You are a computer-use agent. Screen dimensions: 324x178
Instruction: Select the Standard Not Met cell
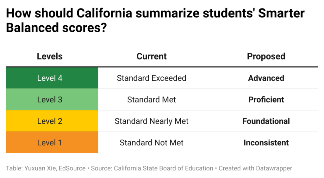tap(152, 143)
